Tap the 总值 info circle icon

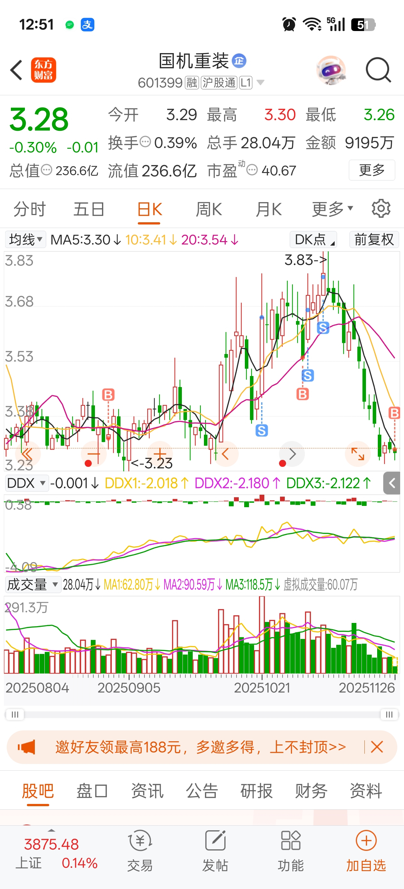pyautogui.click(x=47, y=170)
